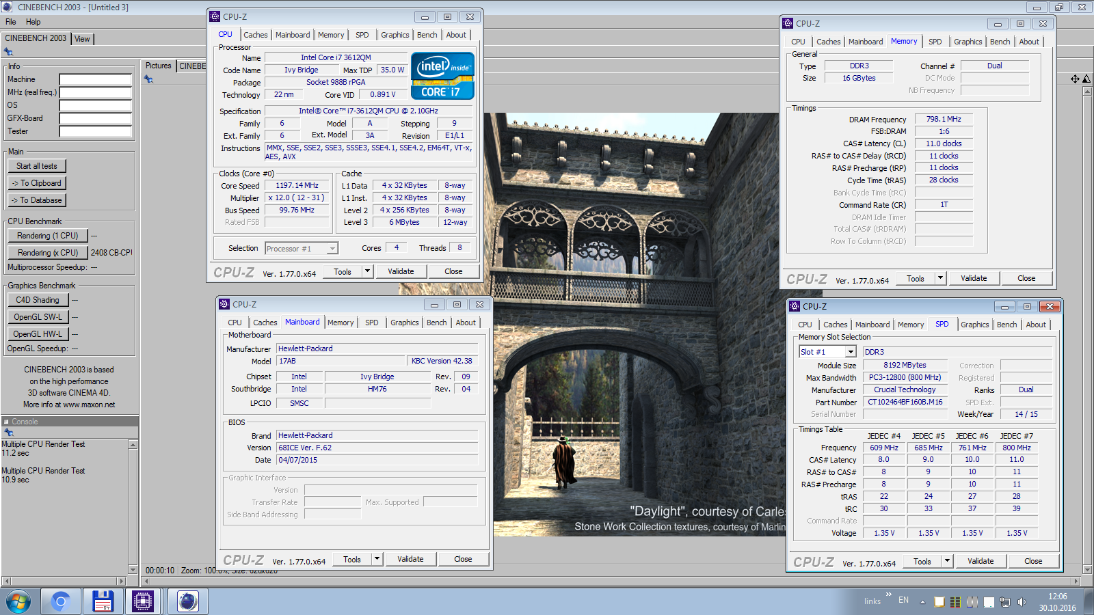Screen dimensions: 1094x615
Task: Open the Windows Start menu orb
Action: tap(18, 601)
